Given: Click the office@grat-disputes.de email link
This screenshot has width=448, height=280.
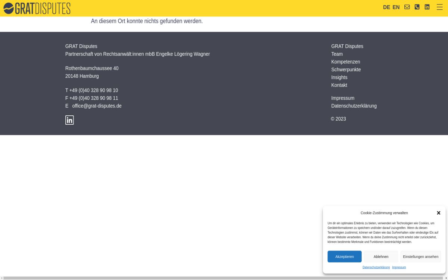Looking at the screenshot, I should pyautogui.click(x=97, y=106).
